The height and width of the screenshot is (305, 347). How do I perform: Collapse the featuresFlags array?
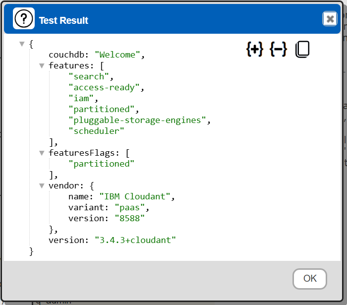click(x=42, y=153)
